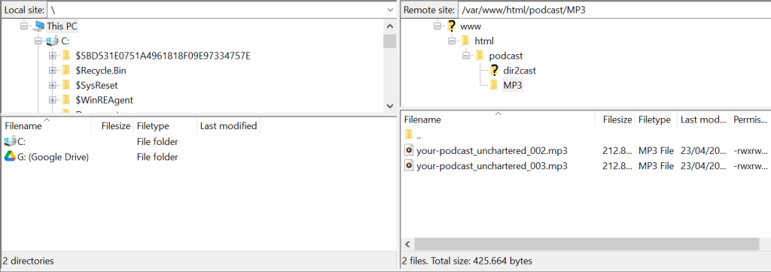Click the C: drive icon in local file list
Screen dimensions: 771x272
(10, 142)
